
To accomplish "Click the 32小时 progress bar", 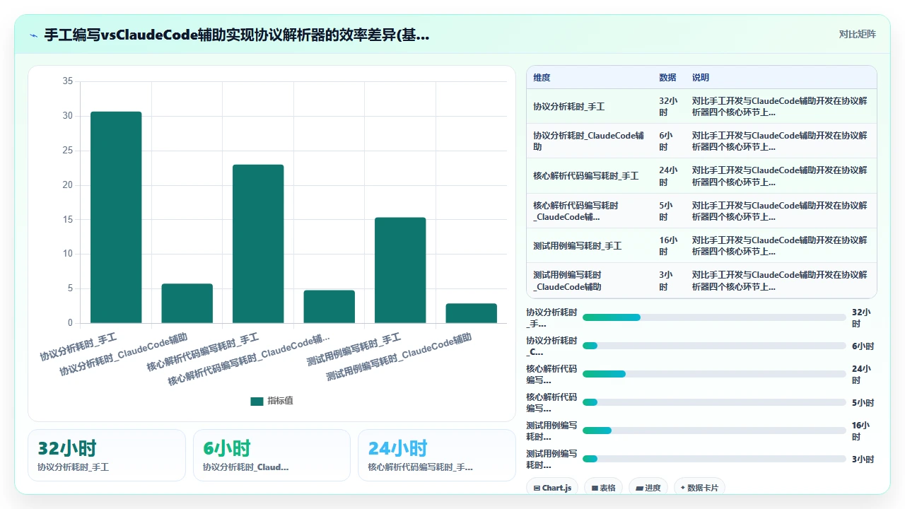I will (714, 317).
